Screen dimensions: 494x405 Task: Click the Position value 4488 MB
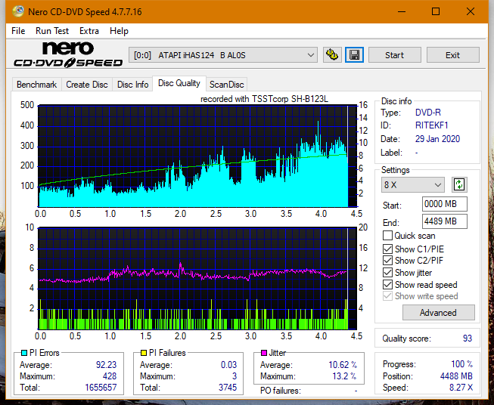click(456, 376)
